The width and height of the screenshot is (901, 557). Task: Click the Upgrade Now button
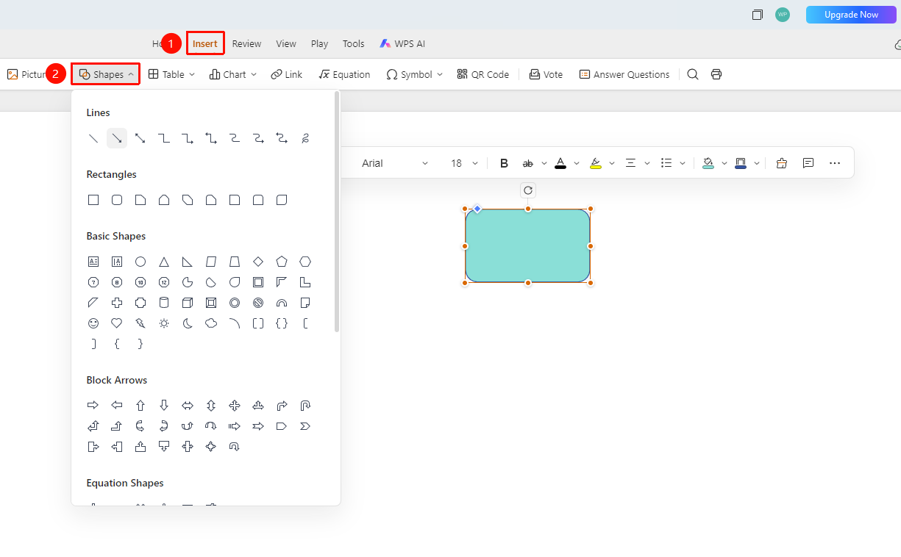[x=851, y=15]
